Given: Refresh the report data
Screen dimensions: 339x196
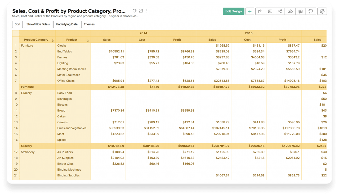Looking at the screenshot, I should (x=134, y=11).
